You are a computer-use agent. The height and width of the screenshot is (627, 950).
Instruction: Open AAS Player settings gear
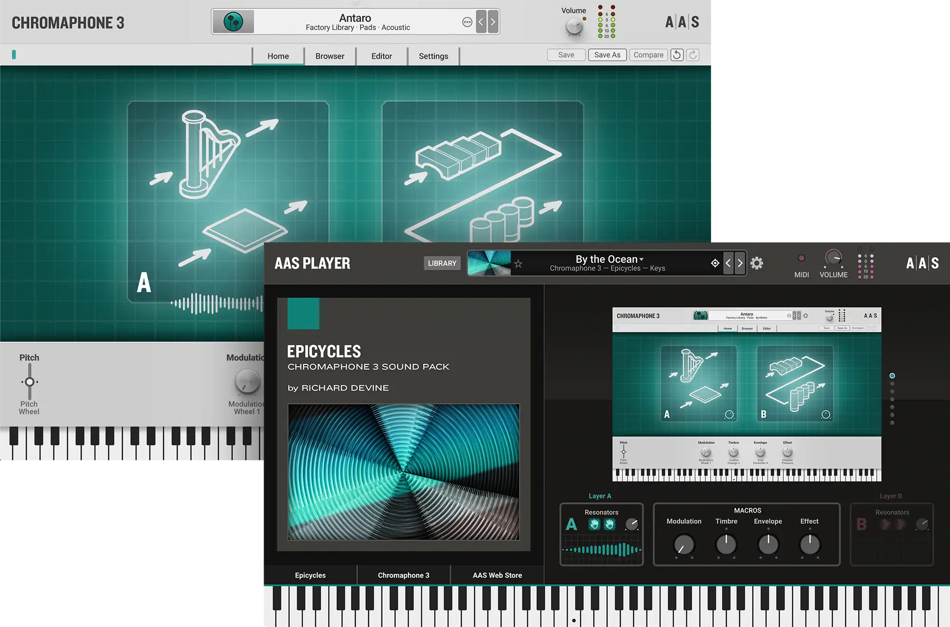coord(757,263)
